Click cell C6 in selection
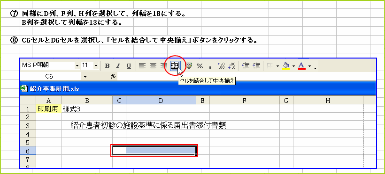 coord(119,151)
